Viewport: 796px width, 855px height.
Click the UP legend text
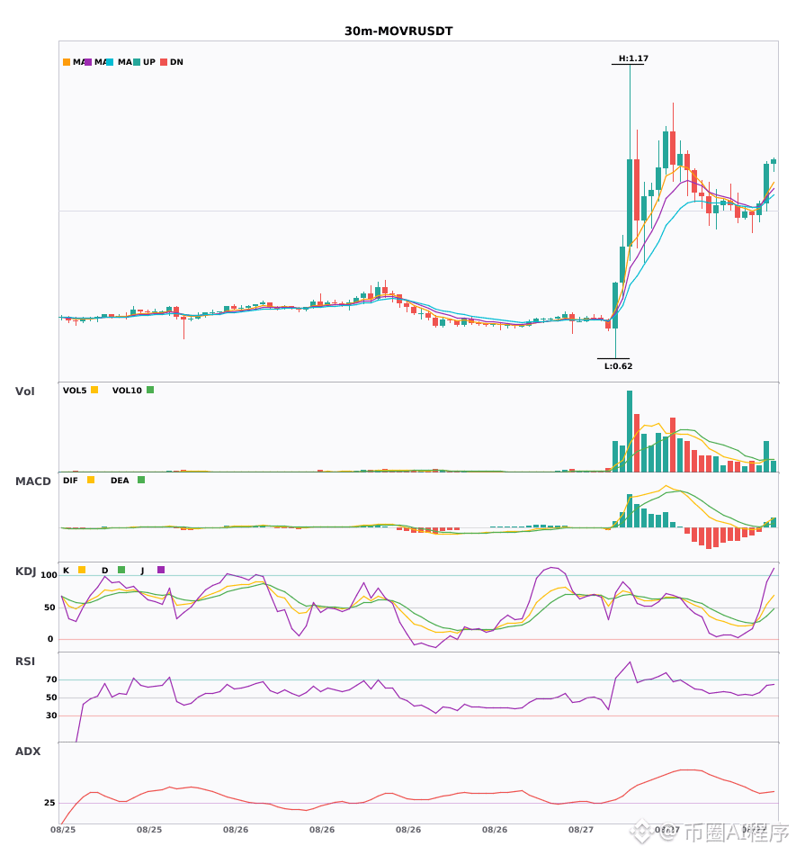(149, 62)
